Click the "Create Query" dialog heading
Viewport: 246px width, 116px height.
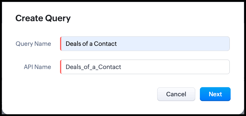click(x=43, y=19)
